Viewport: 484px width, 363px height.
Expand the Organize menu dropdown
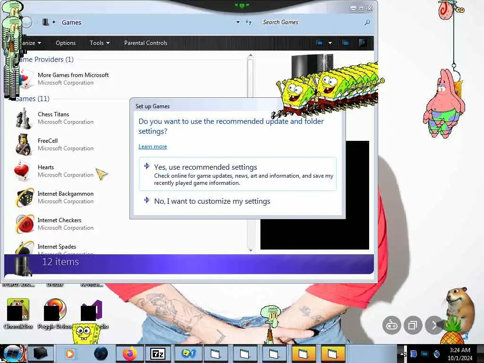click(x=31, y=43)
